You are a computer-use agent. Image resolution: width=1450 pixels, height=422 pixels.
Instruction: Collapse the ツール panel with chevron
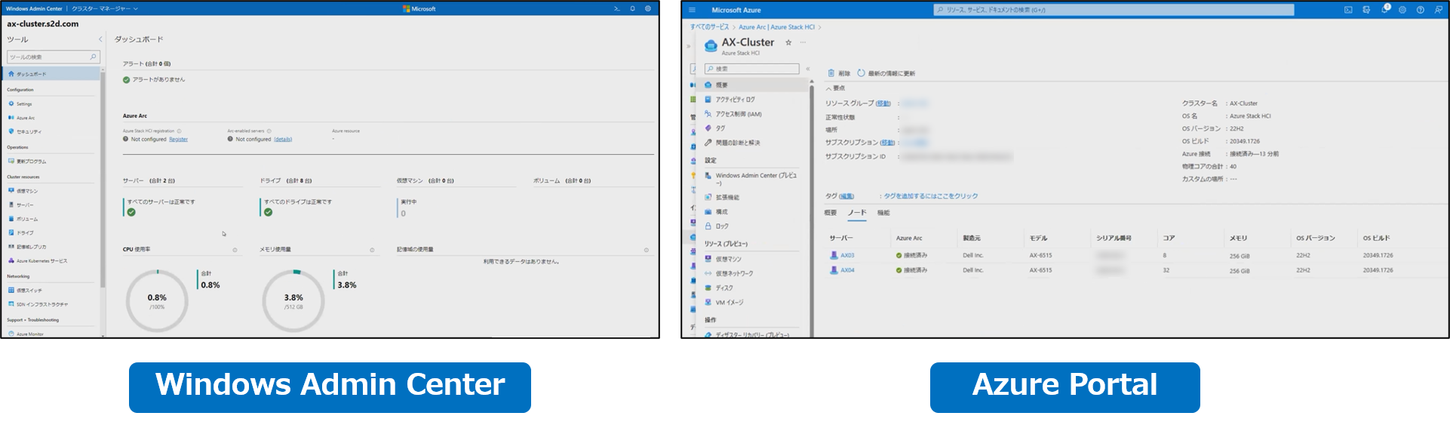click(x=100, y=39)
